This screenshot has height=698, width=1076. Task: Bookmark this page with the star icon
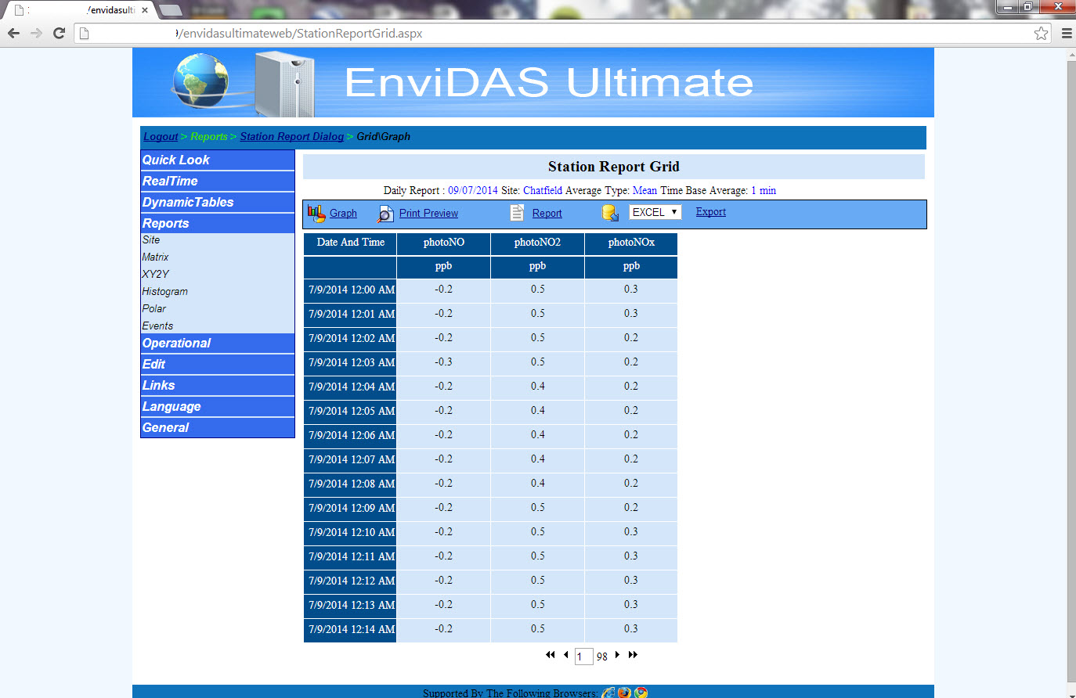click(x=1041, y=33)
